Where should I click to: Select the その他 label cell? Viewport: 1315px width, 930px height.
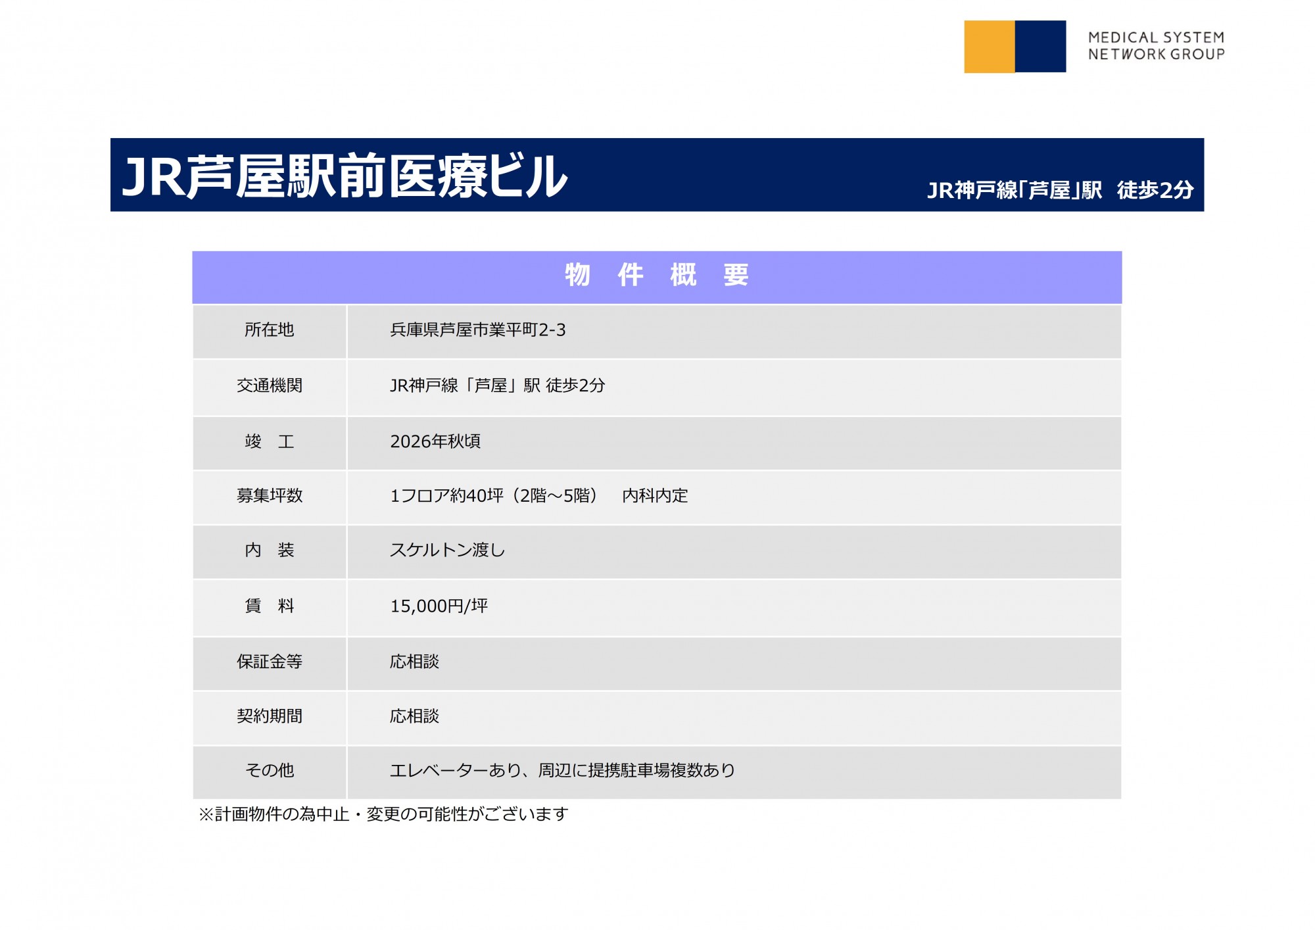[x=269, y=770]
